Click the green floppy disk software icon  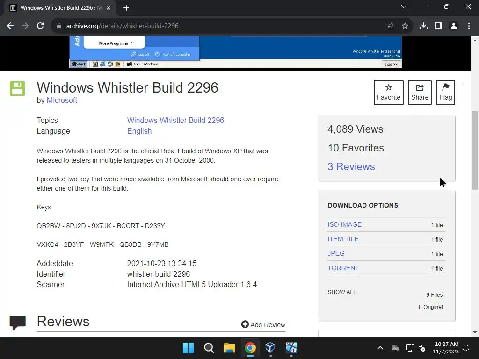pos(17,88)
